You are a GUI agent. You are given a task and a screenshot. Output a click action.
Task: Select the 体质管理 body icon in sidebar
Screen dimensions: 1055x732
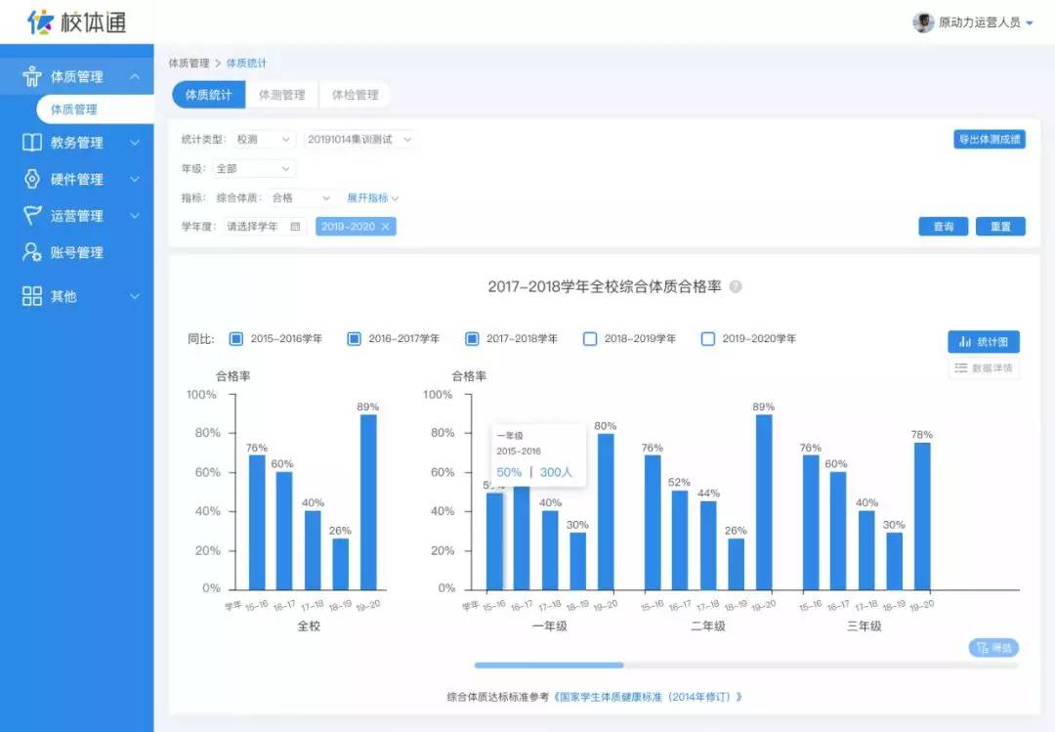pyautogui.click(x=30, y=74)
